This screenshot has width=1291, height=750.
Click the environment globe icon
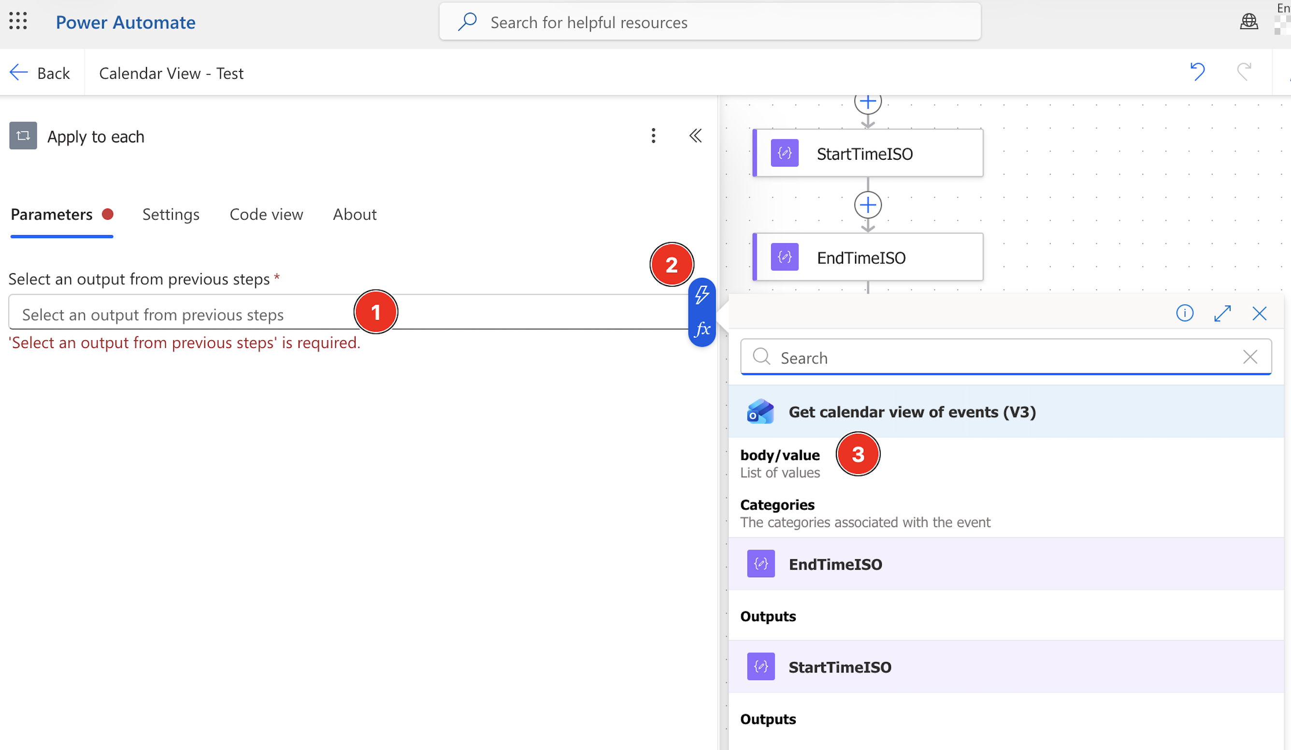tap(1249, 22)
